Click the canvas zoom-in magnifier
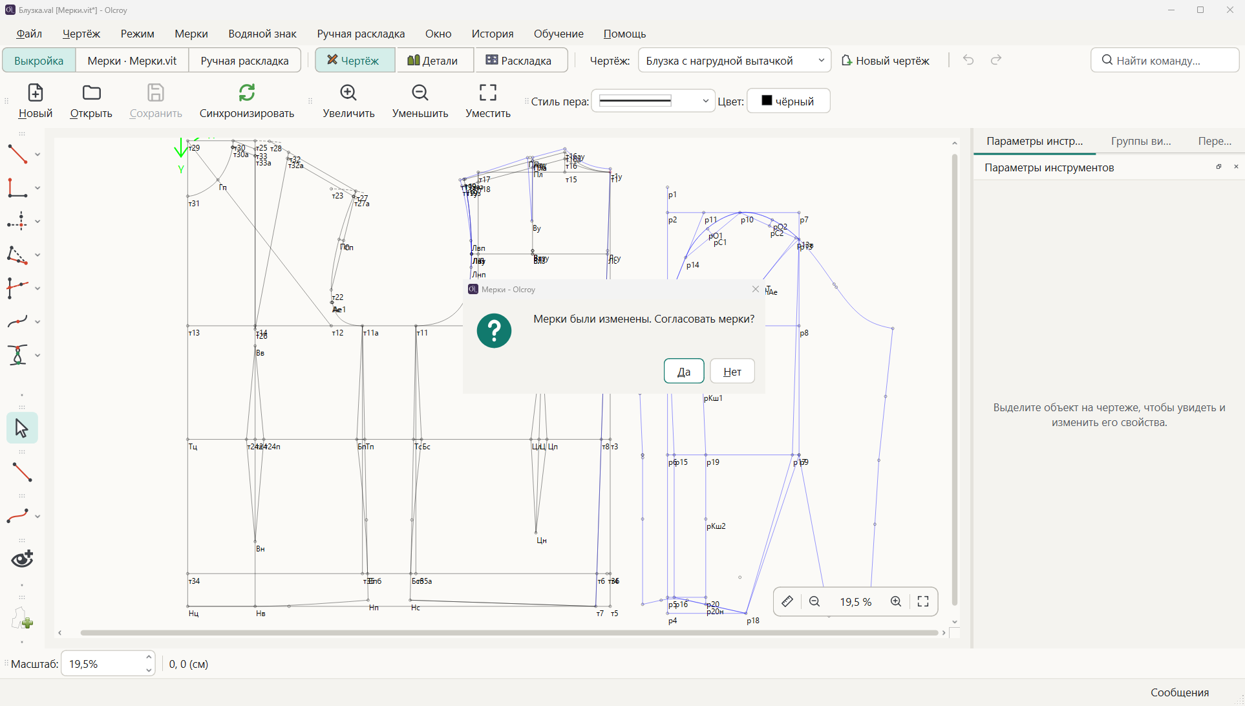The image size is (1245, 706). click(x=896, y=601)
